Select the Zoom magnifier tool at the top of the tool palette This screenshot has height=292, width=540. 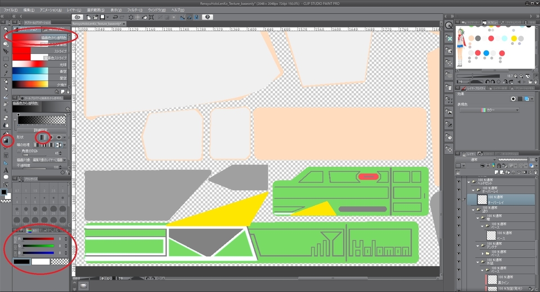6,28
